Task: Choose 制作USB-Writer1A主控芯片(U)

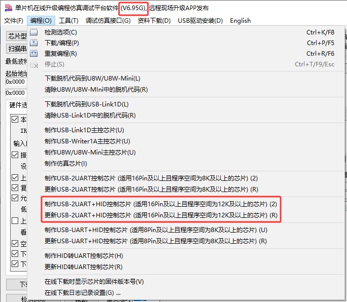Action: (x=186, y=141)
